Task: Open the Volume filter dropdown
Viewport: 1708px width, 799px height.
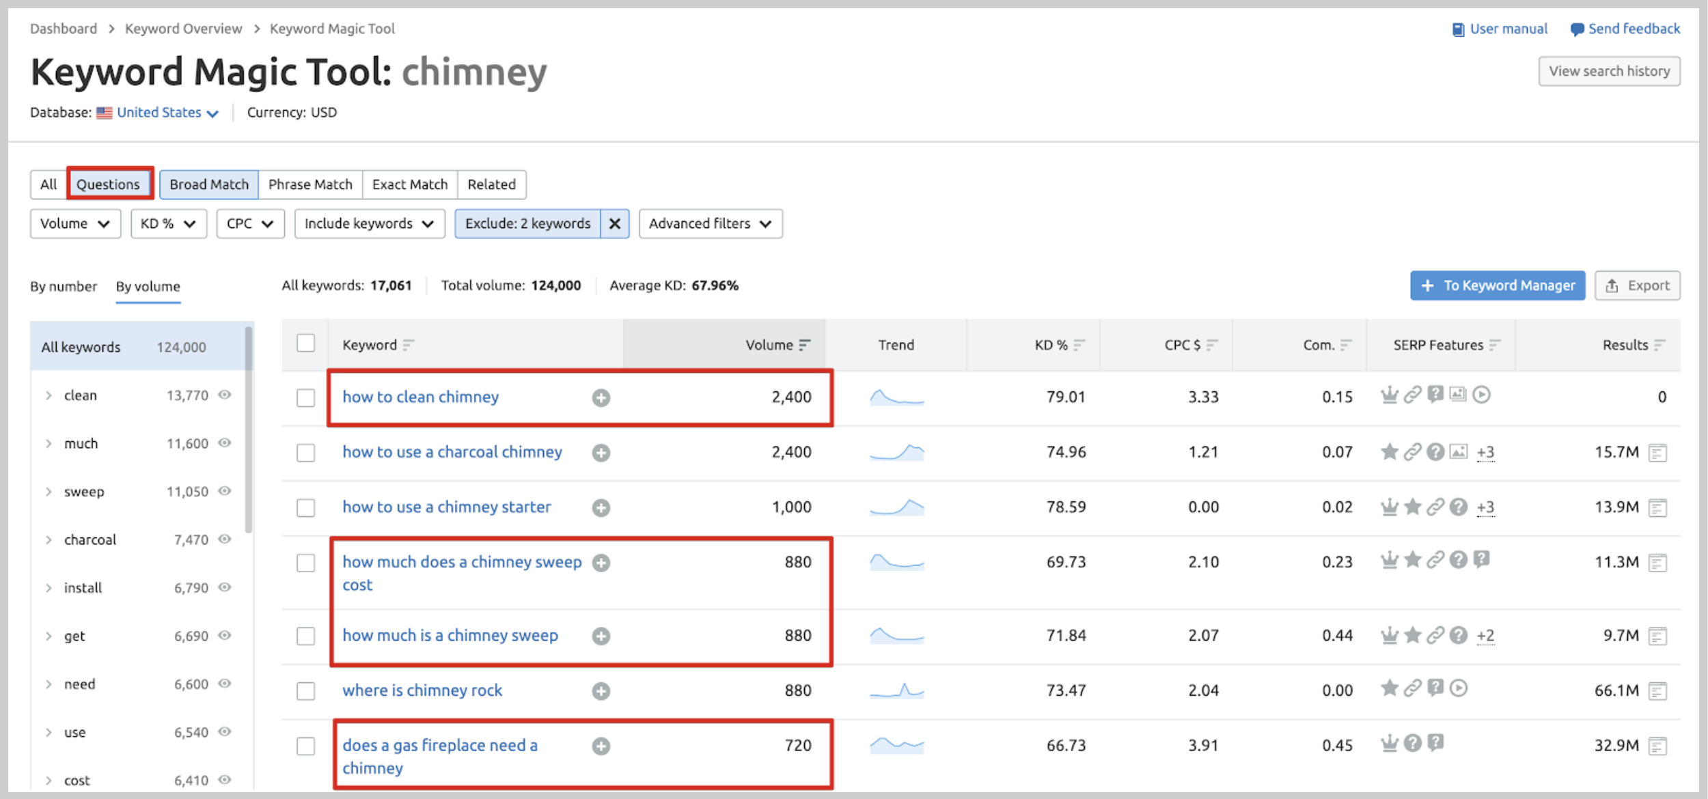Action: (x=75, y=224)
